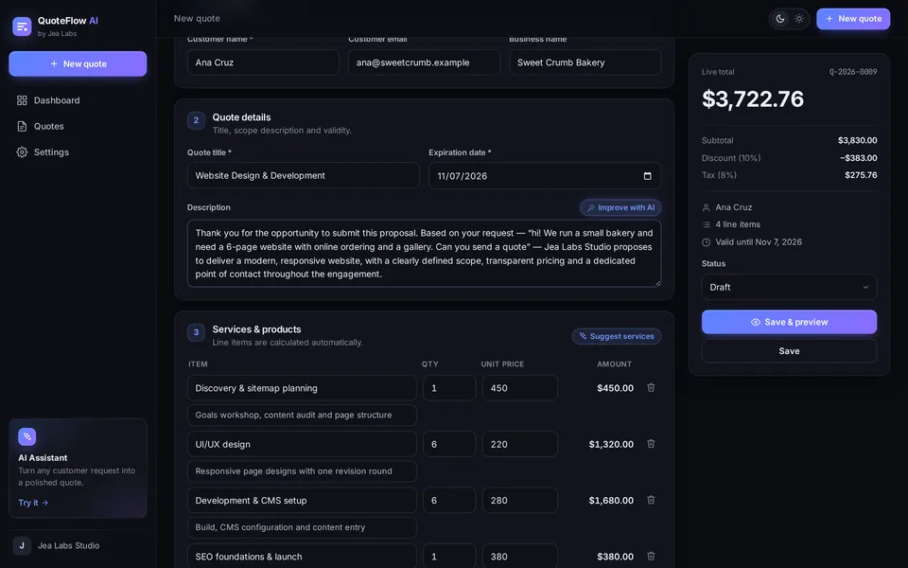Switch to light mode sun icon
The height and width of the screenshot is (568, 908).
[x=798, y=19]
